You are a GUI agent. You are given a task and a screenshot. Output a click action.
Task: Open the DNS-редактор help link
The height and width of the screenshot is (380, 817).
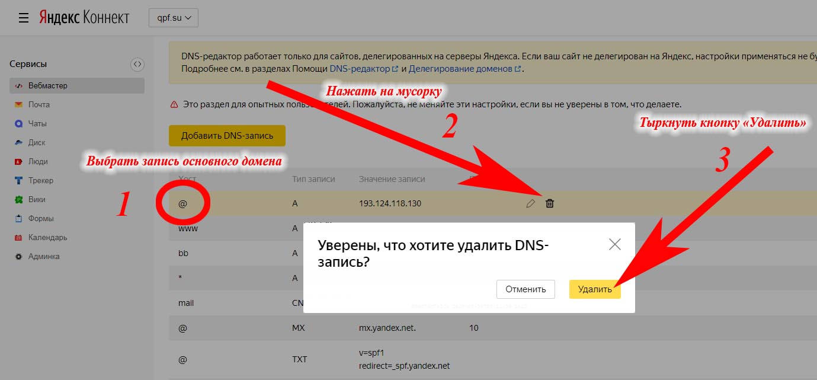364,69
